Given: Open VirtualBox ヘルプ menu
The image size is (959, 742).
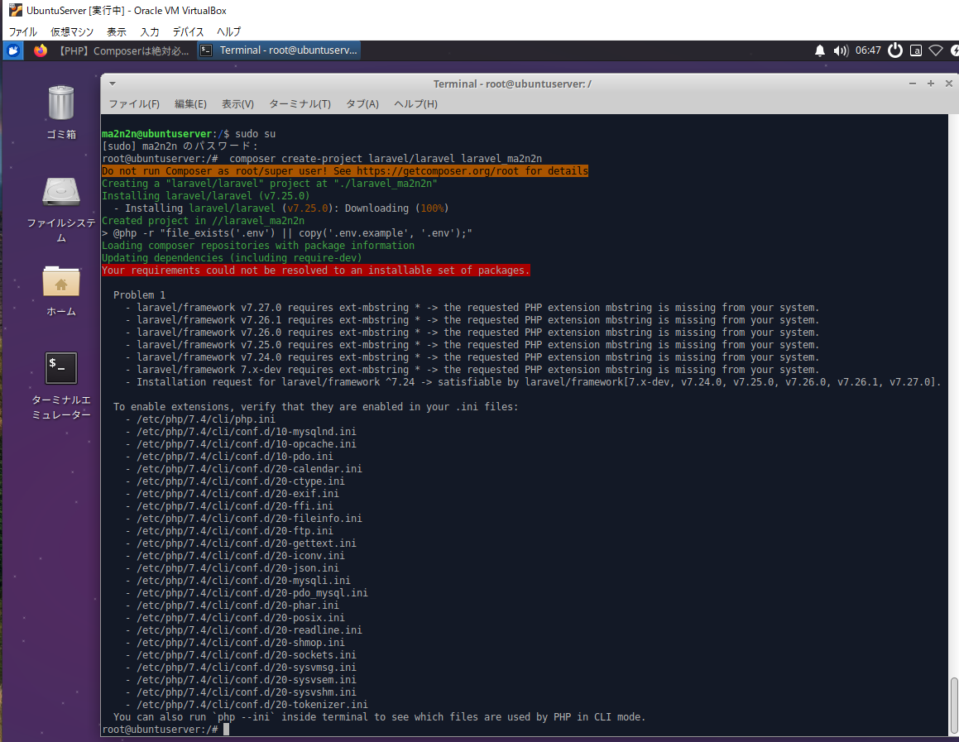Looking at the screenshot, I should pyautogui.click(x=228, y=31).
